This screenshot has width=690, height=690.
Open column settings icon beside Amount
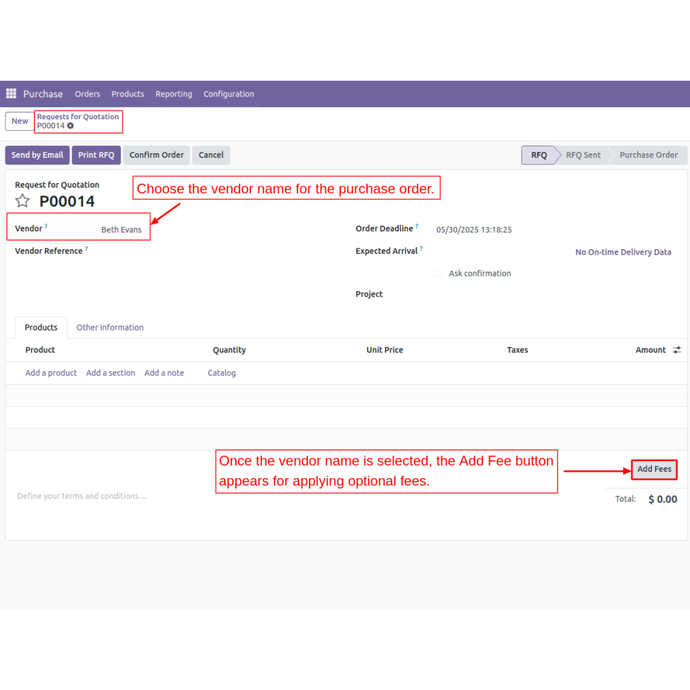677,350
